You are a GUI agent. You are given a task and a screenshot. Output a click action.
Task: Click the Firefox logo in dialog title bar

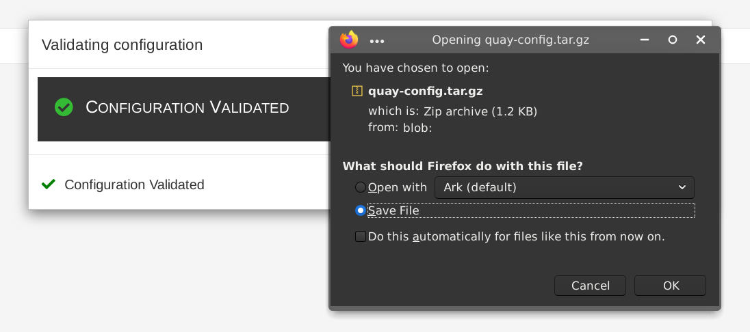pos(349,40)
